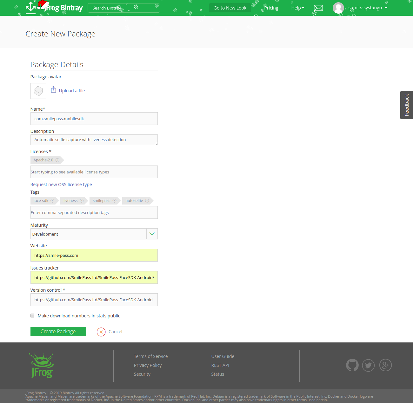Open the Google Plus icon in footer
Screen dimensions: 413x403
click(385, 365)
